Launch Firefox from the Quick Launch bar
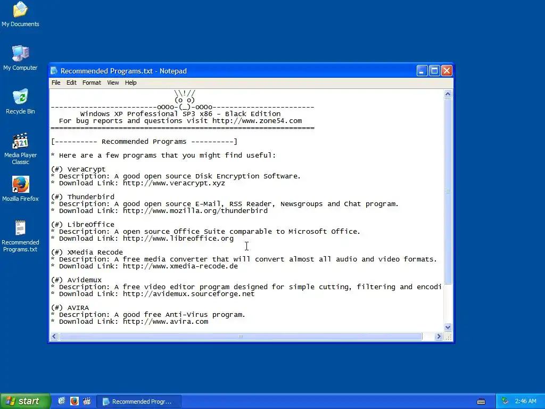 point(75,401)
